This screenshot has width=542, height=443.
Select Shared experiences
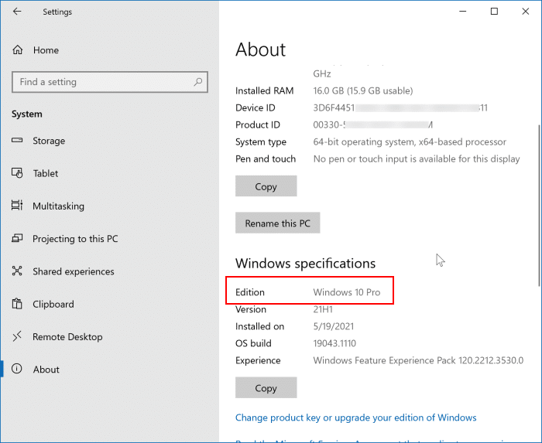coord(74,271)
